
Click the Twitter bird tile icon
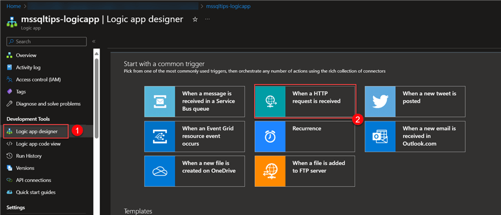point(380,101)
